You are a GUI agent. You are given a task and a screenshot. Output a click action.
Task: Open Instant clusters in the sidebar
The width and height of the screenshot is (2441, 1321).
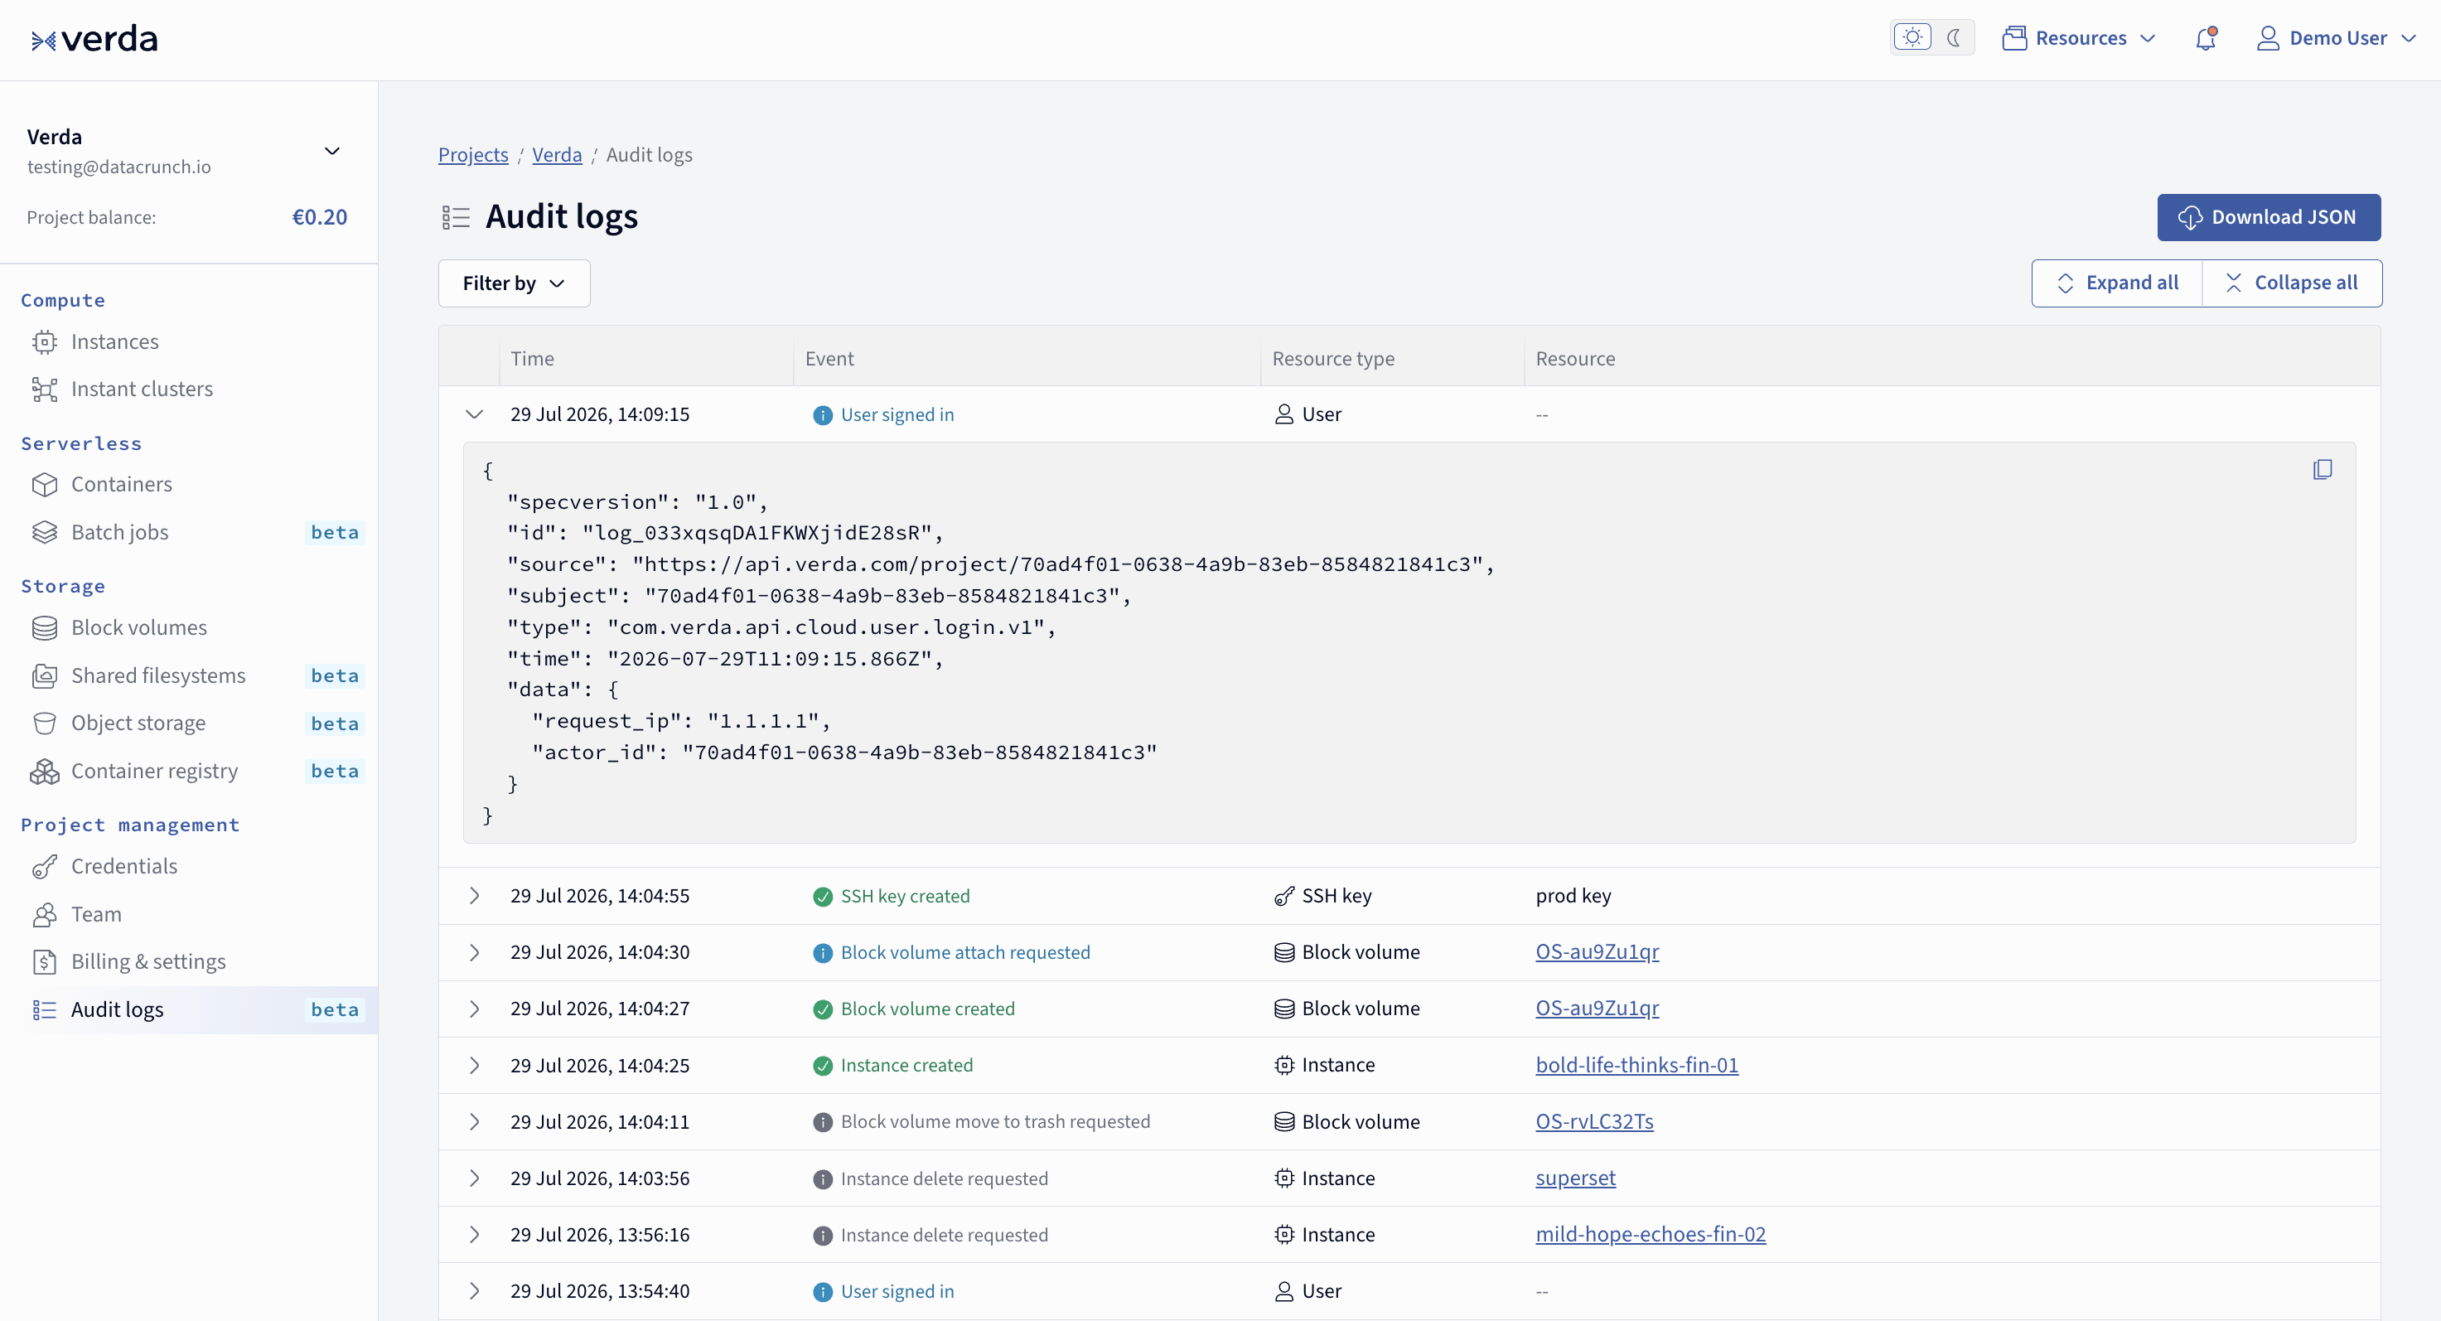pyautogui.click(x=141, y=389)
